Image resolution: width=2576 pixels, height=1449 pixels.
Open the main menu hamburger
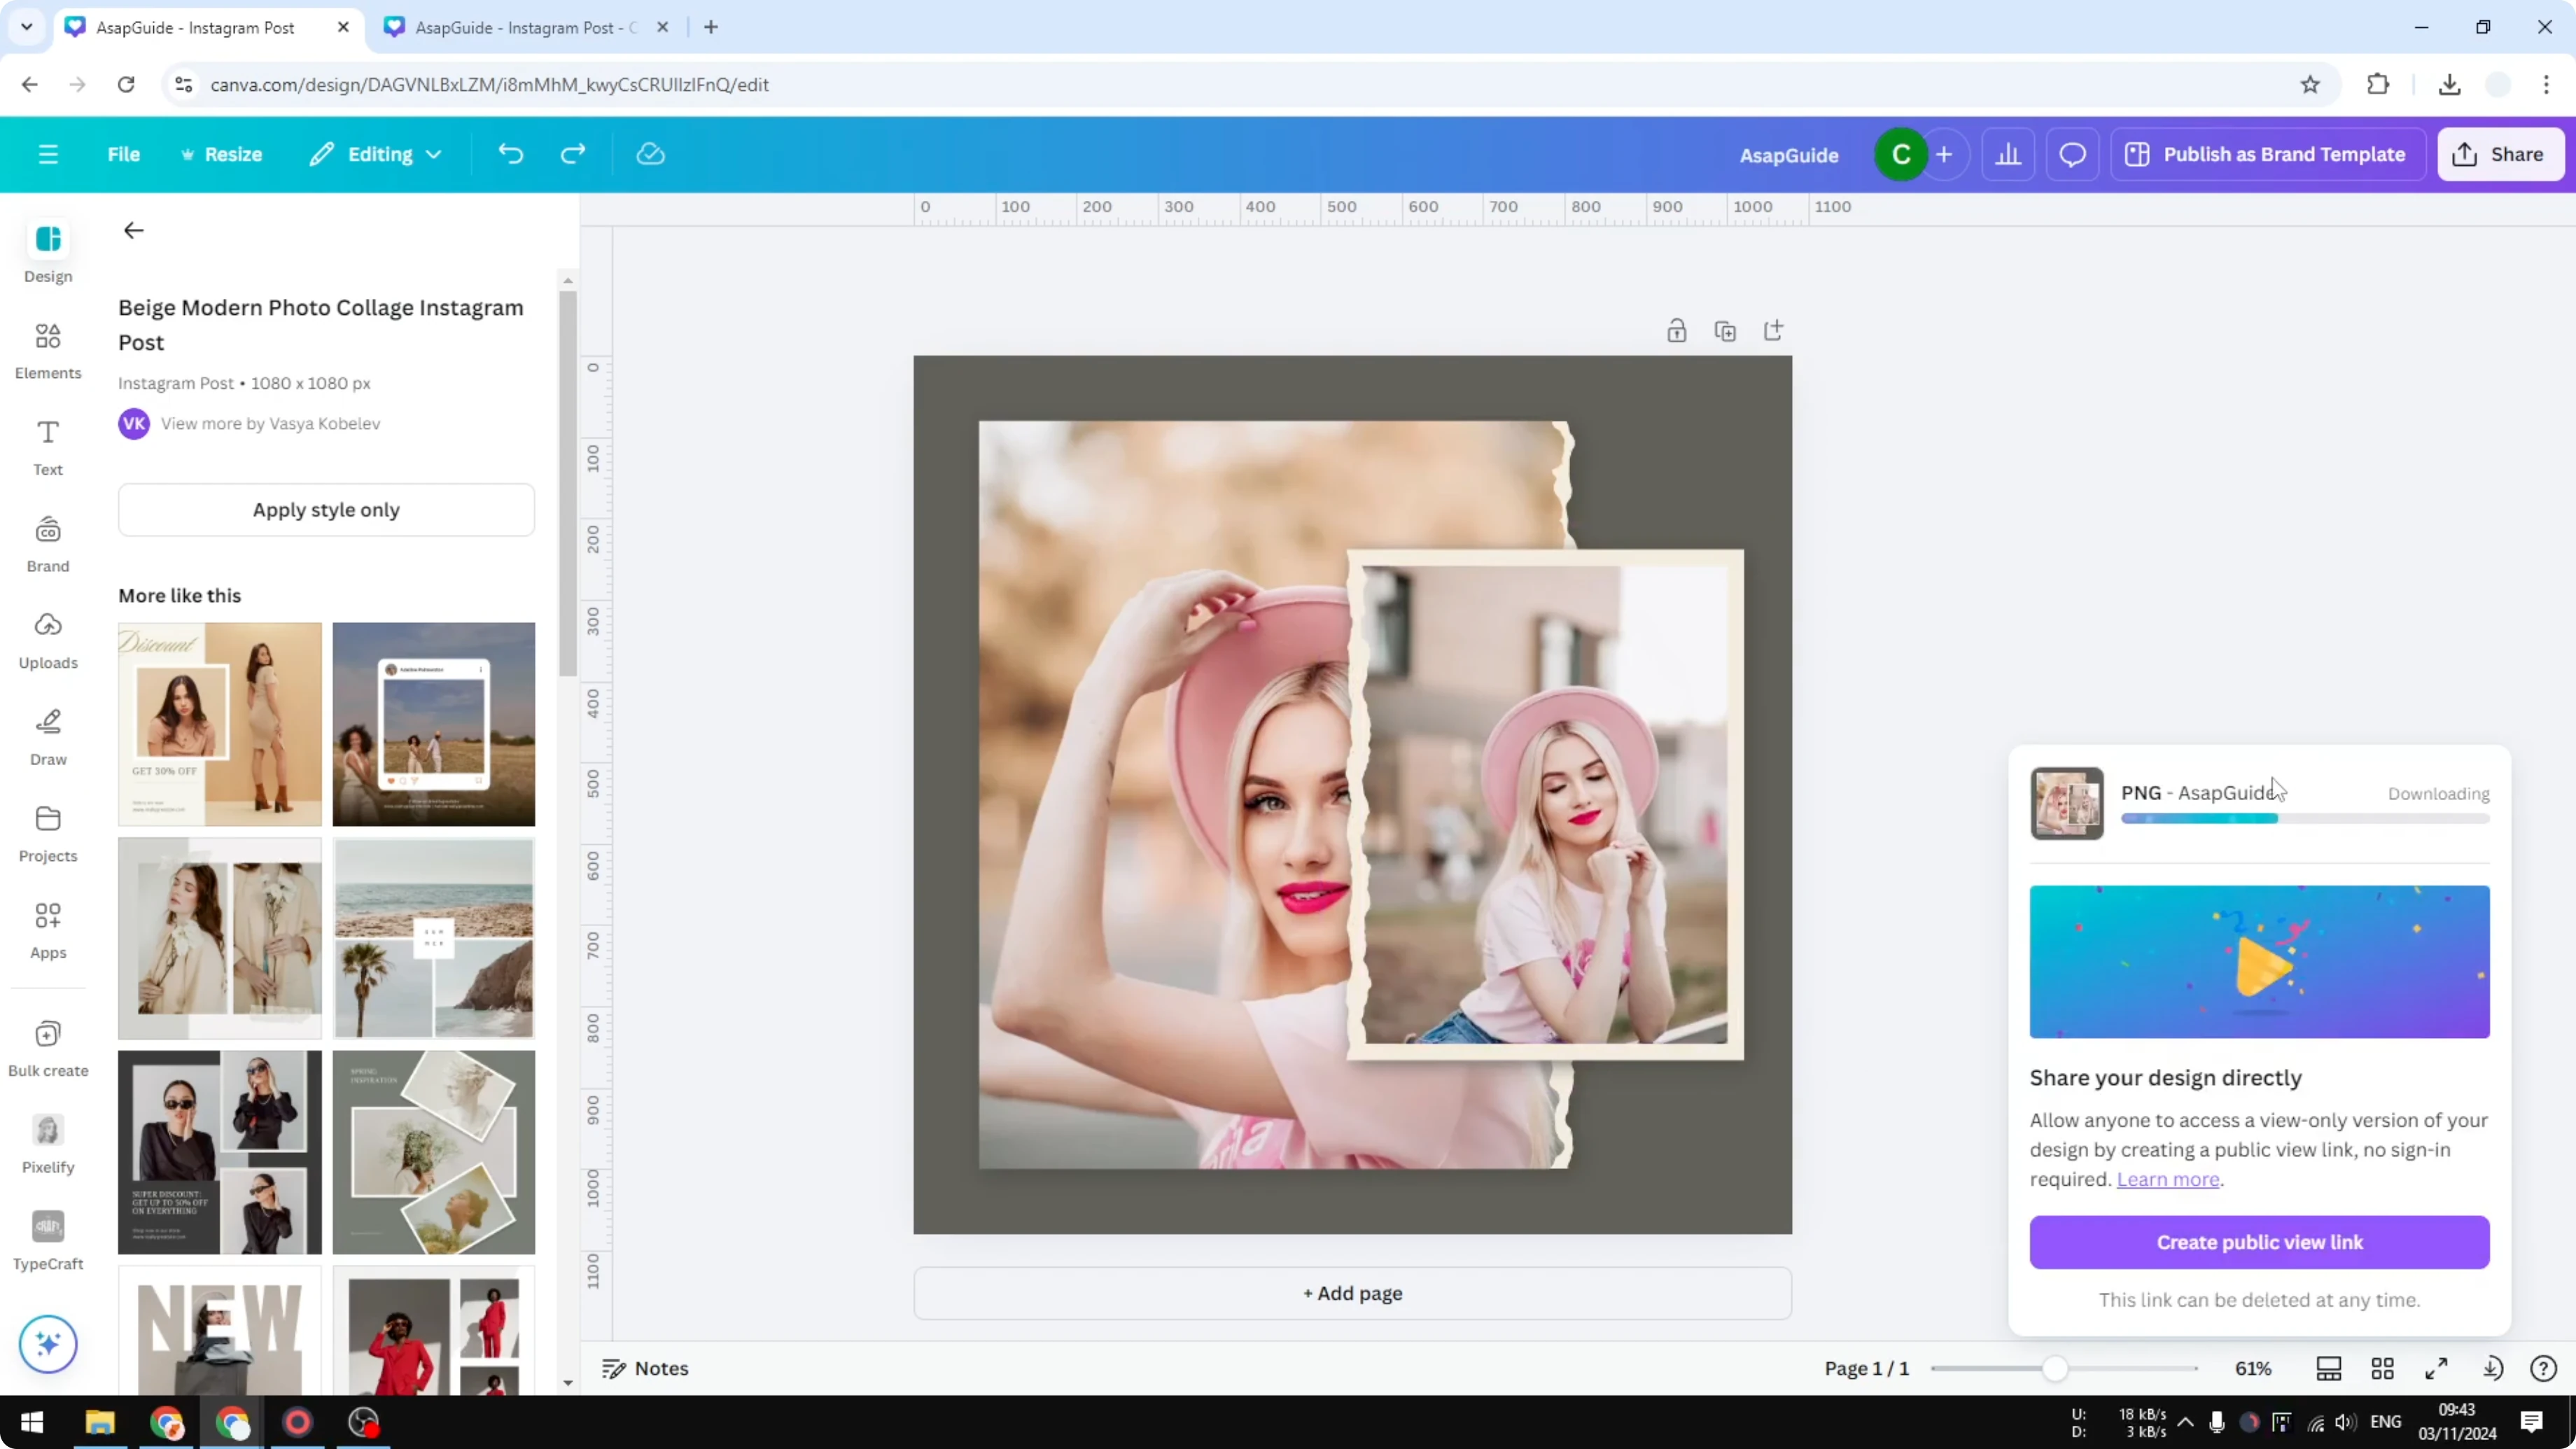click(47, 153)
